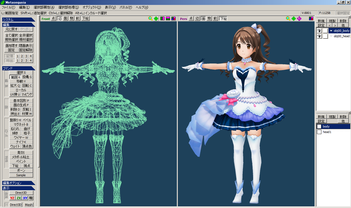The image size is (351, 208).
Task: Click memory slot 1 beside 記憶
Action: [x=17, y=56]
